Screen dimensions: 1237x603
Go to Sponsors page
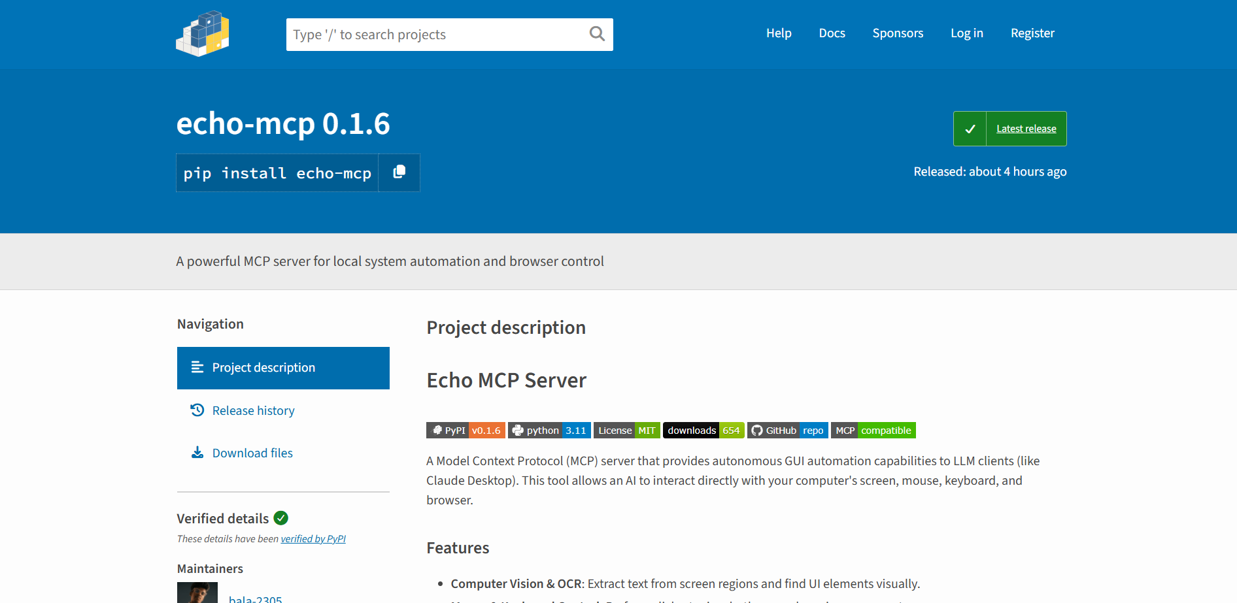coord(898,33)
